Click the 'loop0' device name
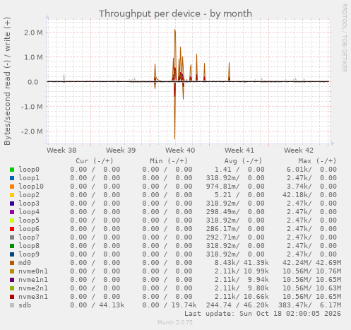Screen dimensions: 351x330 [29, 170]
